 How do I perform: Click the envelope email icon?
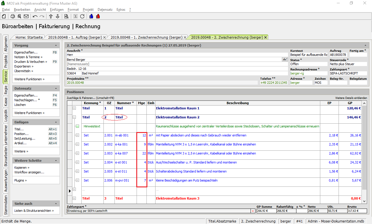26,16
